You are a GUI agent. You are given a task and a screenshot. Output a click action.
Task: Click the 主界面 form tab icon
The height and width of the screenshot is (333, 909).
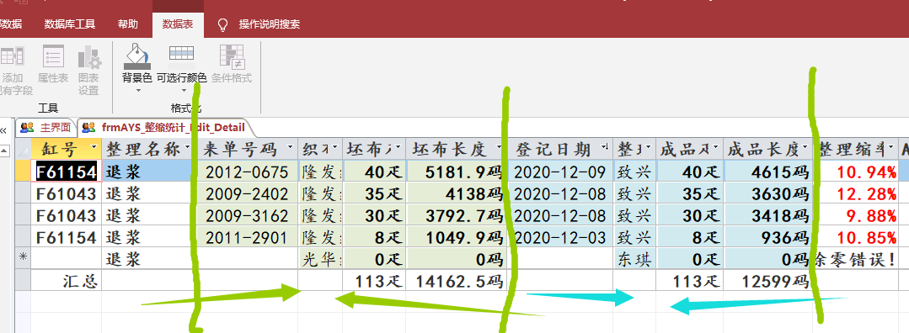26,127
